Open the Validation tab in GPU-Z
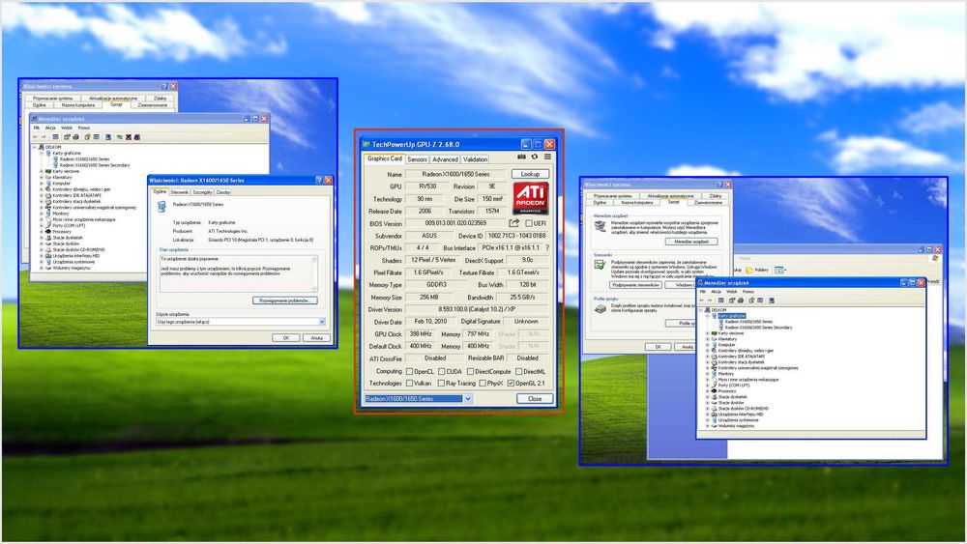Viewport: 967px width, 544px height. click(x=475, y=159)
